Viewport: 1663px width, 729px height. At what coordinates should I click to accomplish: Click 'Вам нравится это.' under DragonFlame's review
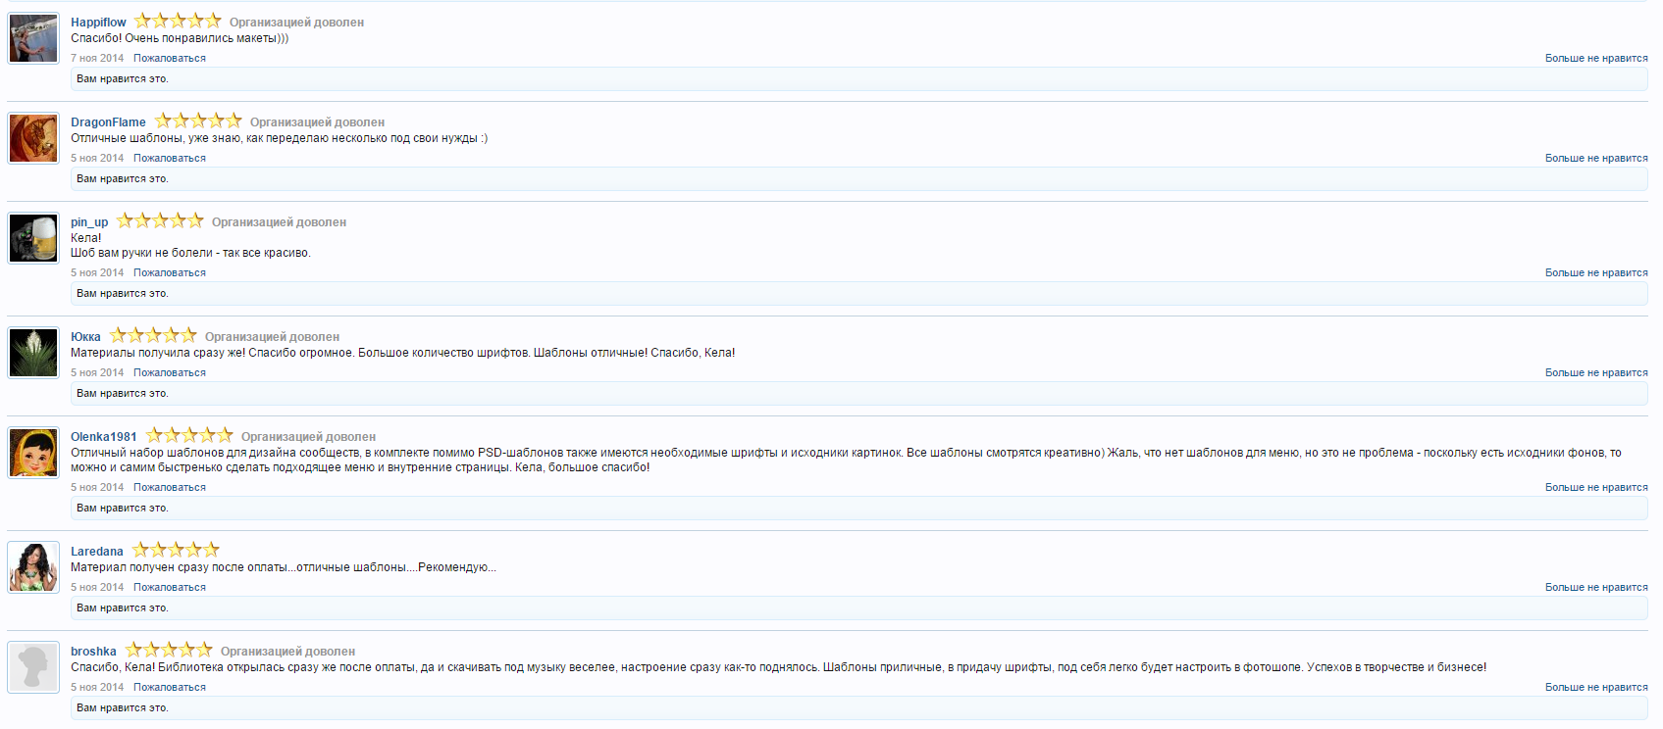123,179
